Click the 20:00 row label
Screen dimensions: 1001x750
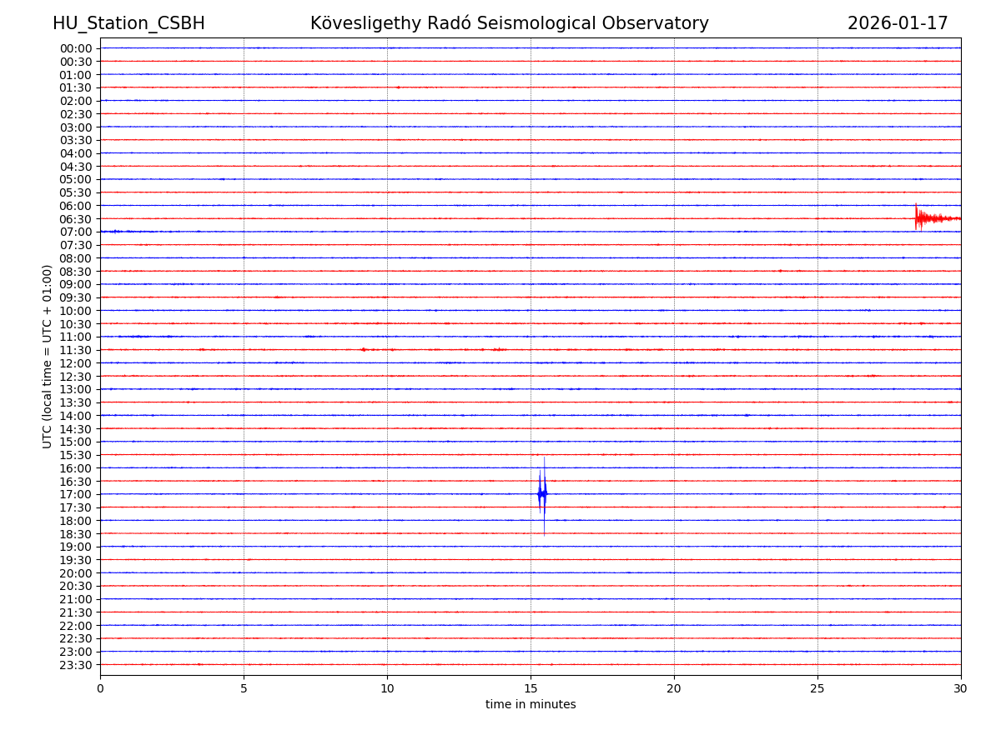coord(76,573)
